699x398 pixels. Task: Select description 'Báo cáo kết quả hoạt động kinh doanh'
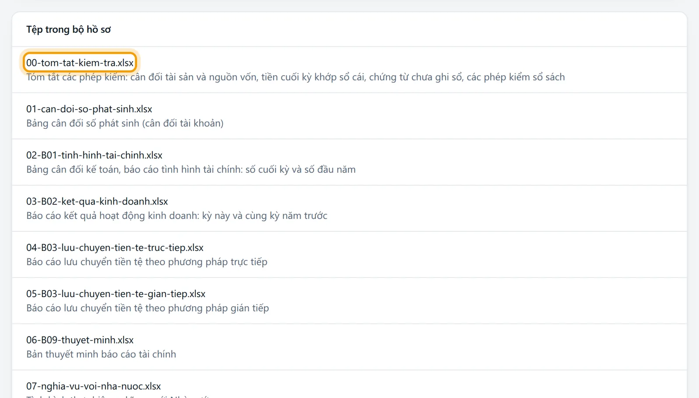[177, 216]
